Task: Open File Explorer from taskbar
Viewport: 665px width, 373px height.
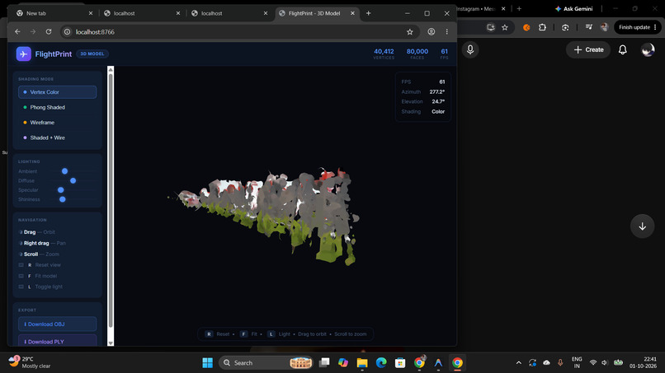Action: coord(361,363)
